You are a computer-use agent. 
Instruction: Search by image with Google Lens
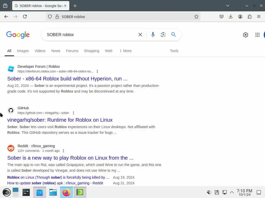pos(163,35)
